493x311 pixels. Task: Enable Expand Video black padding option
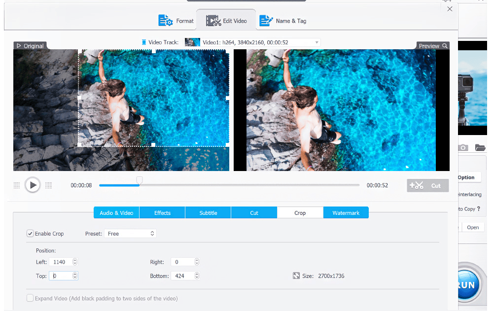point(30,298)
